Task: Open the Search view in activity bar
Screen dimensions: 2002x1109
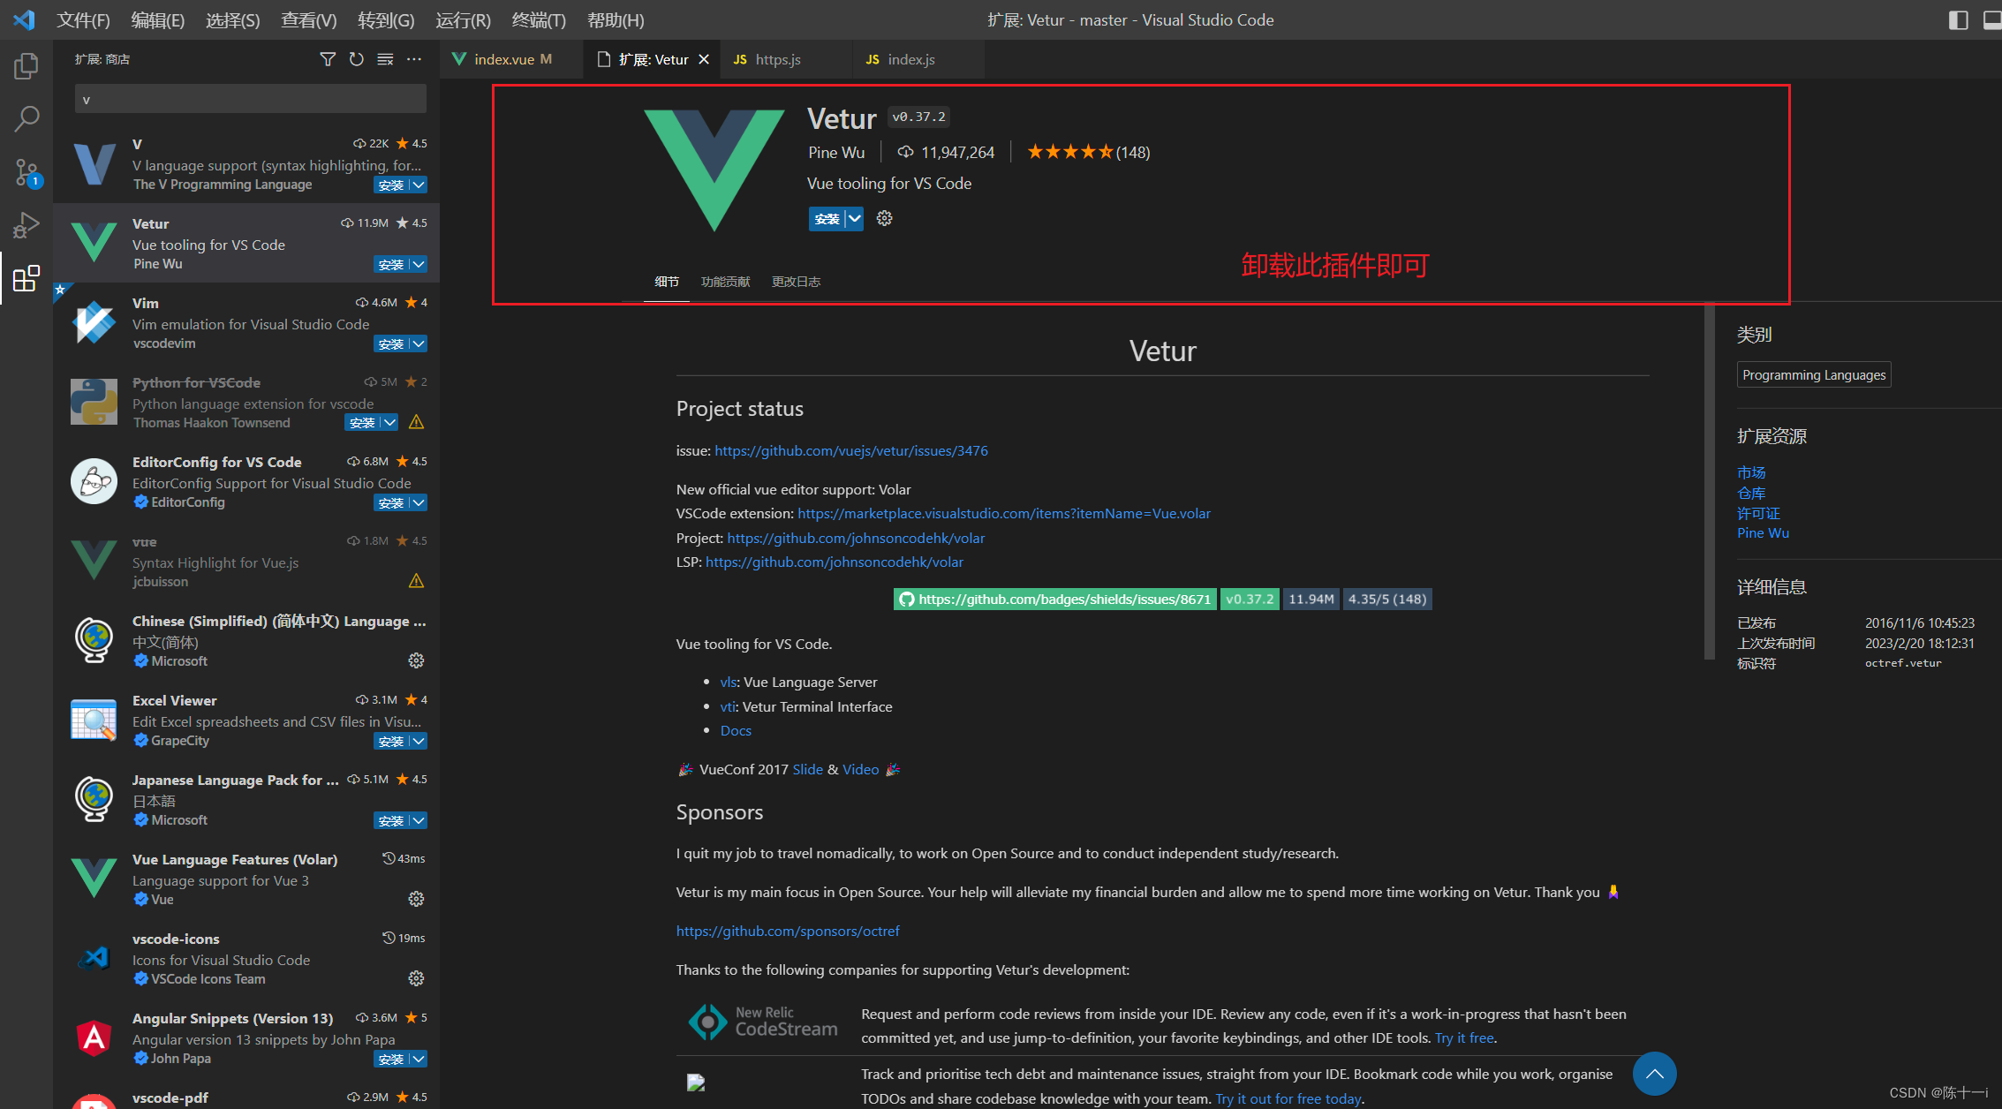Action: tap(26, 118)
